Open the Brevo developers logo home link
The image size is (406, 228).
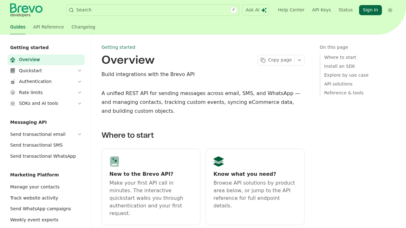click(x=26, y=10)
